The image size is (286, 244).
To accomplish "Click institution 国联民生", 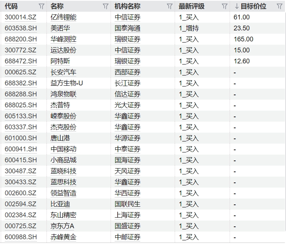I will click(x=127, y=204).
